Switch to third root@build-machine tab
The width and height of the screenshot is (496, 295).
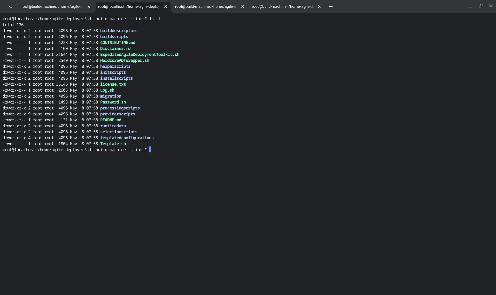205,7
